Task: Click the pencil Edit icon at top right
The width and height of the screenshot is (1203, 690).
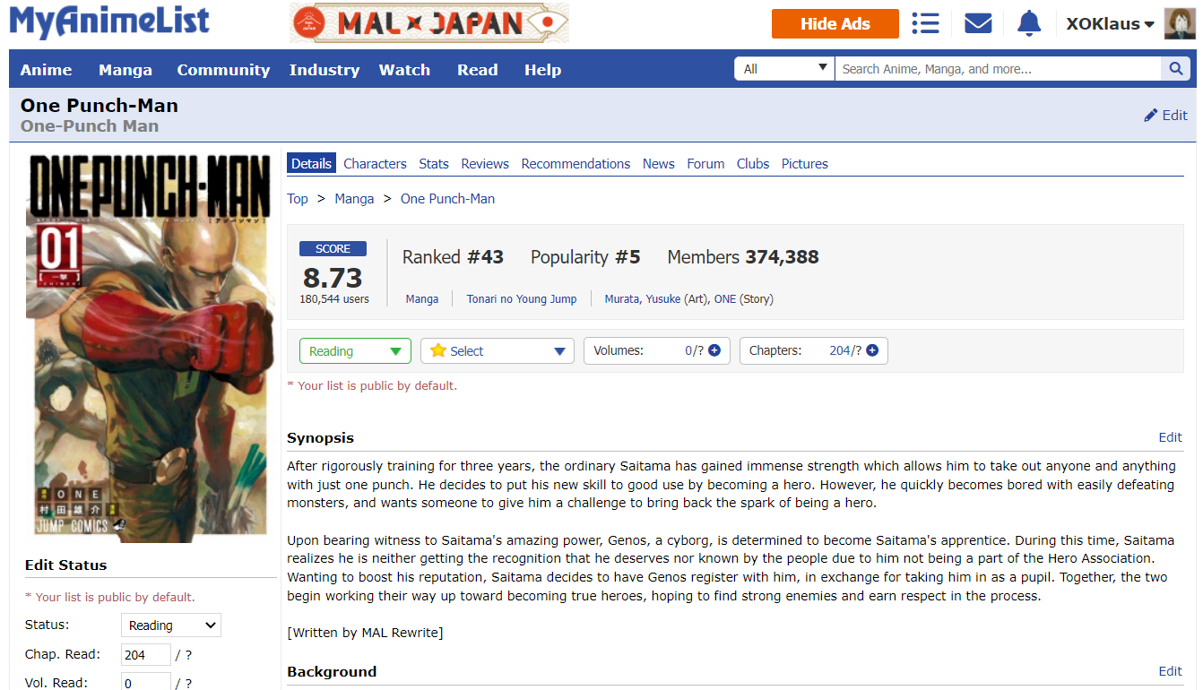Action: coord(1152,116)
